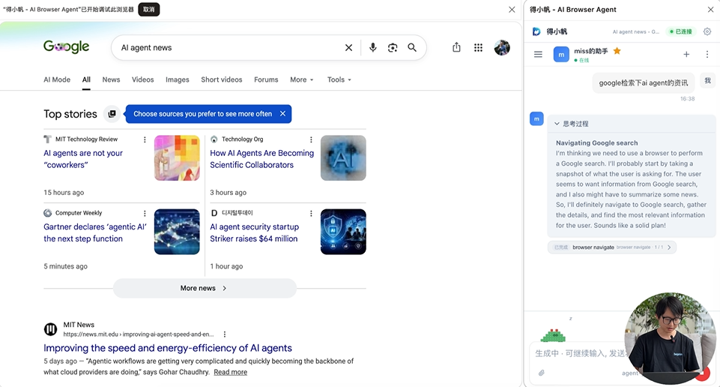This screenshot has width=720, height=387.
Task: Open 'How AI Agents Are Becoming Scientific Collaborators'
Action: pyautogui.click(x=261, y=159)
